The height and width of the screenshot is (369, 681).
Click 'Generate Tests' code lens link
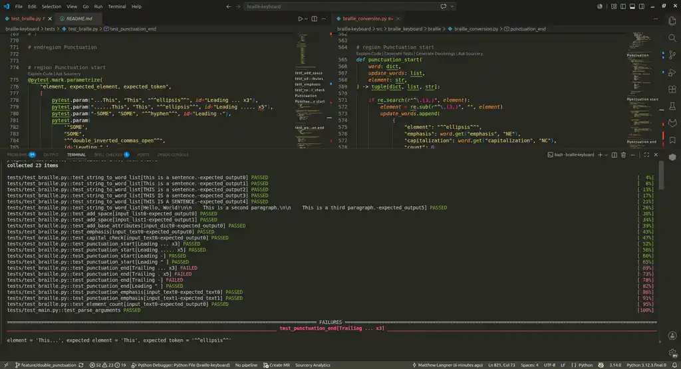pos(399,54)
